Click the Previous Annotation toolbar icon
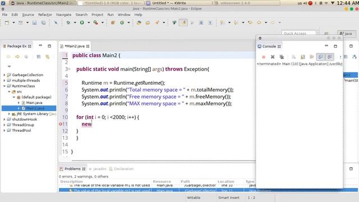 (236, 22)
